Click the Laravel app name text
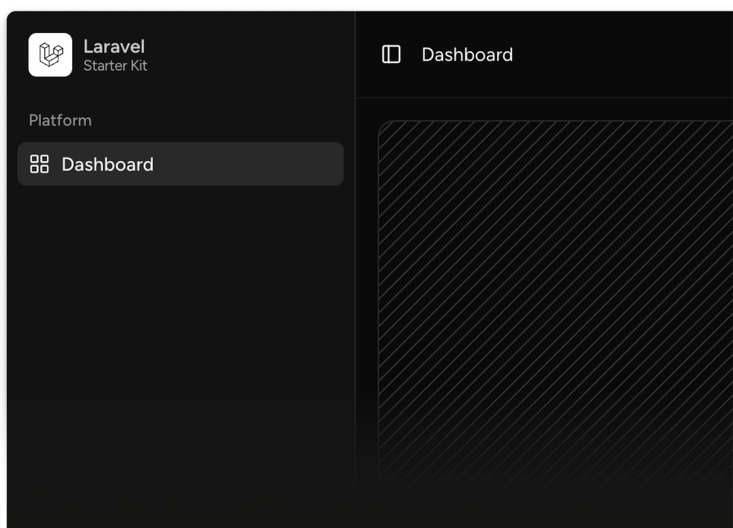This screenshot has height=528, width=733. pos(114,46)
